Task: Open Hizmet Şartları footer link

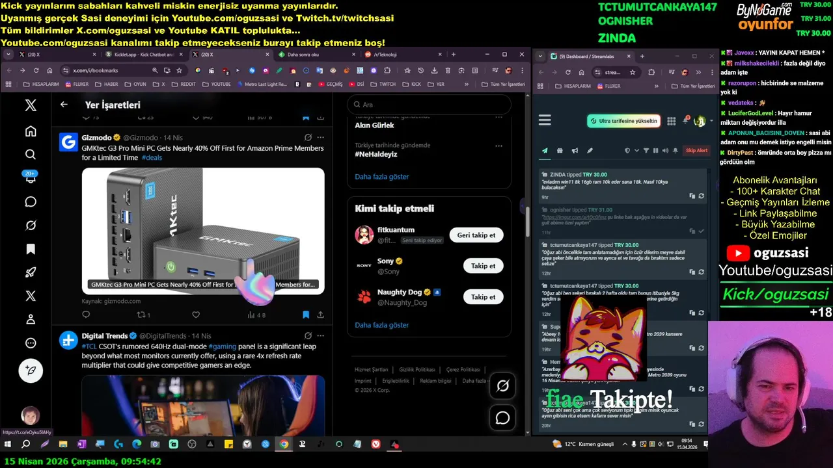Action: coord(372,369)
